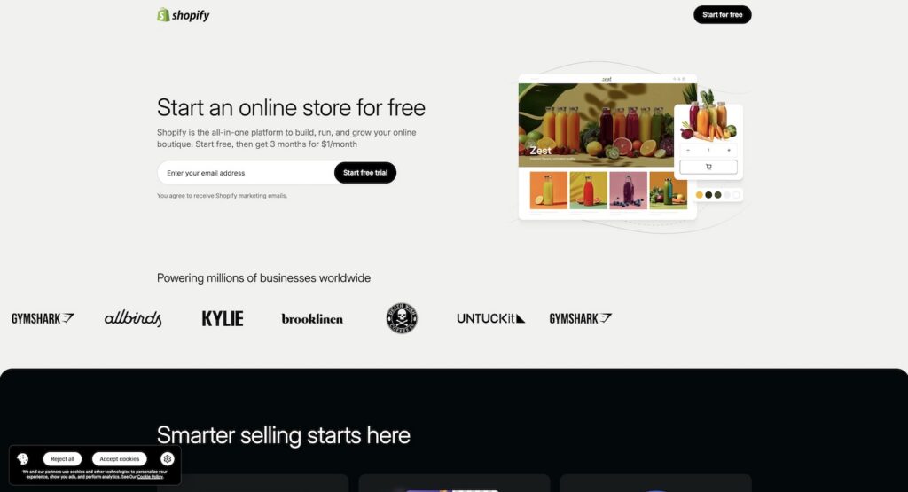
Task: Reject all cookies
Action: (x=63, y=459)
